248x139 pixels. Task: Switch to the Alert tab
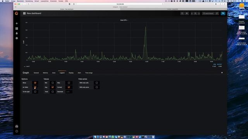[79, 73]
